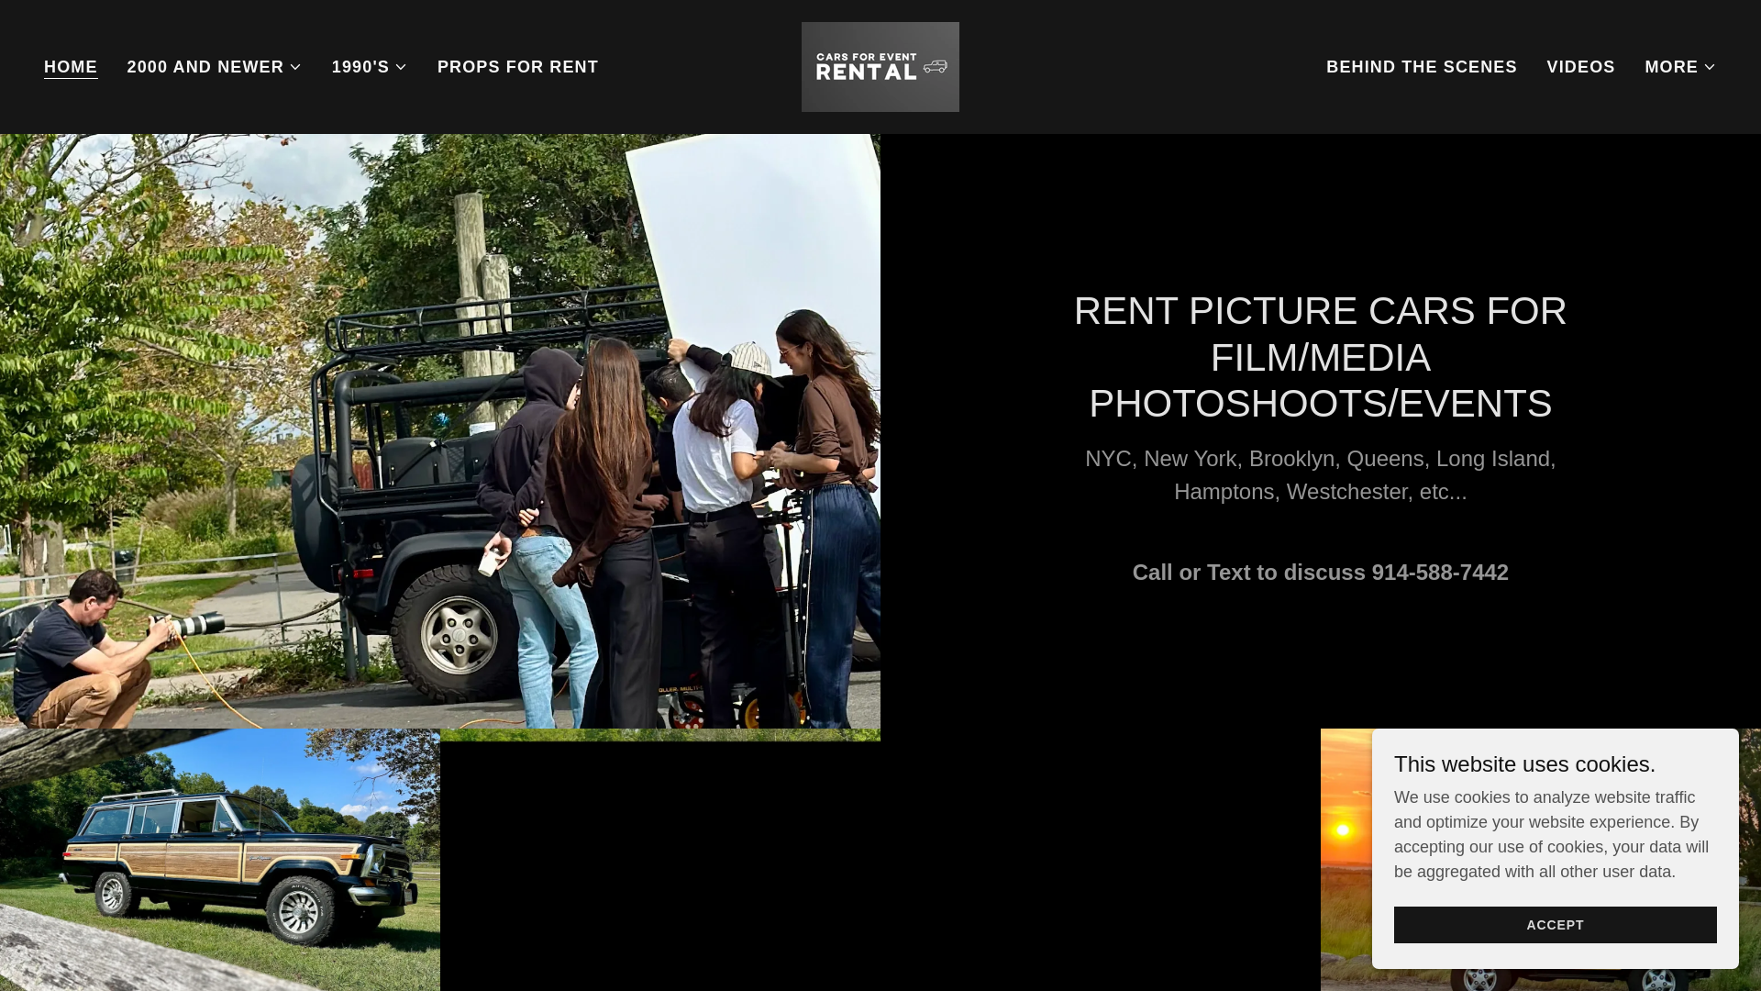This screenshot has height=991, width=1761.
Task: Open the HOME navigation link
Action: tap(71, 67)
